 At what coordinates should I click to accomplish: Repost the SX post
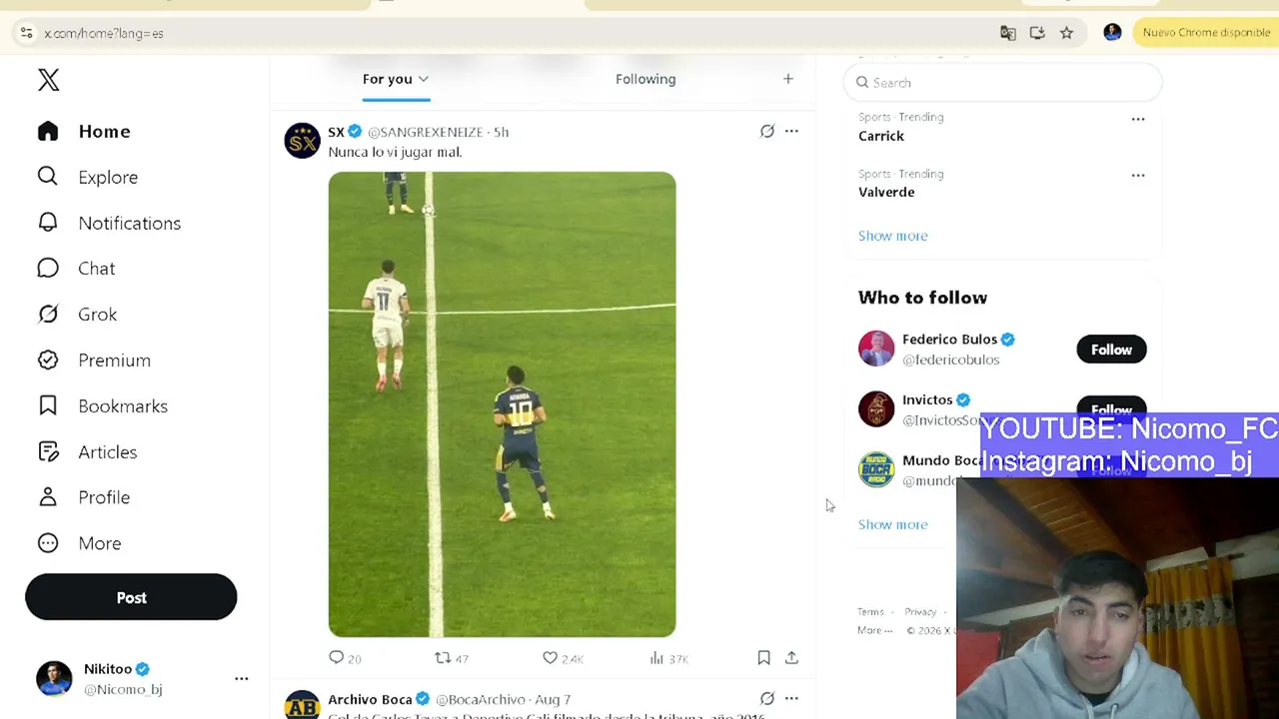coord(443,658)
